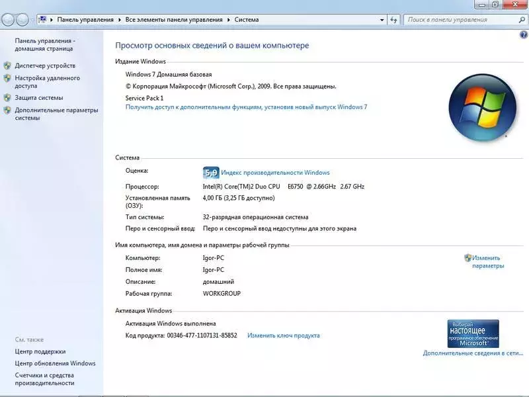The image size is (529, 397).
Task: Open Счетчики и средства производительности link
Action: [x=44, y=379]
